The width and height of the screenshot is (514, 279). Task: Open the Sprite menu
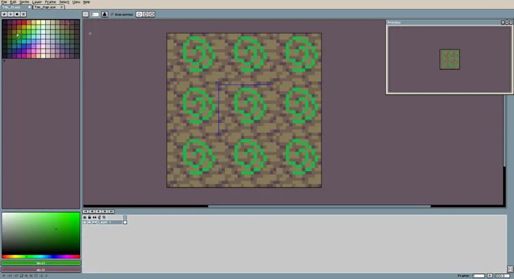[x=24, y=2]
